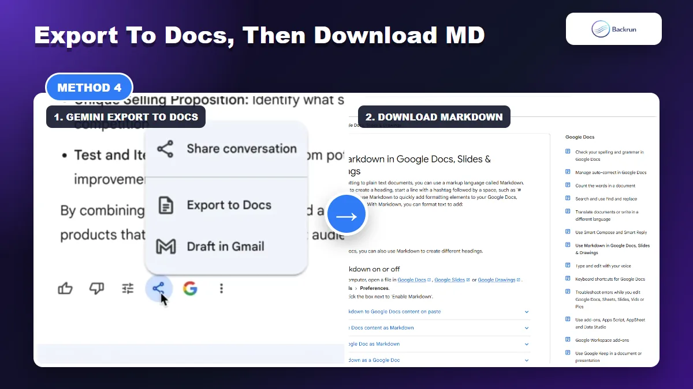Open the modify response sliders icon
Viewport: 693px width, 389px height.
(128, 289)
